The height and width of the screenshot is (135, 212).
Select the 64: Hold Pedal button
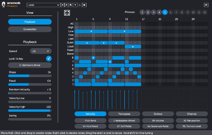pyautogui.click(x=90, y=126)
